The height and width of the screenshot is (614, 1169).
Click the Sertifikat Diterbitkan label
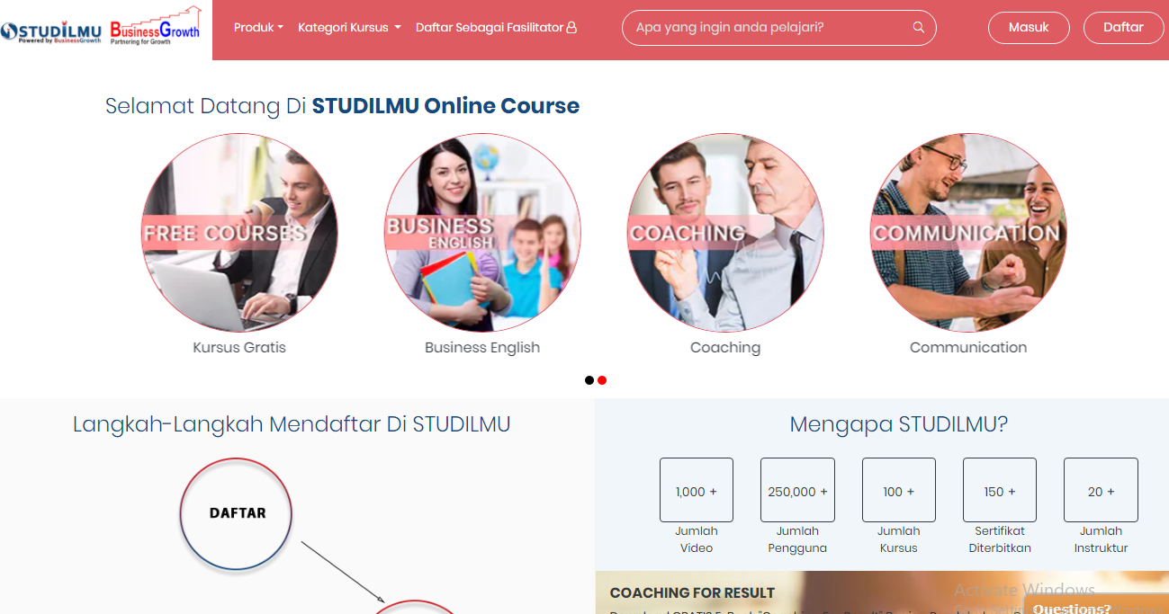(1000, 539)
